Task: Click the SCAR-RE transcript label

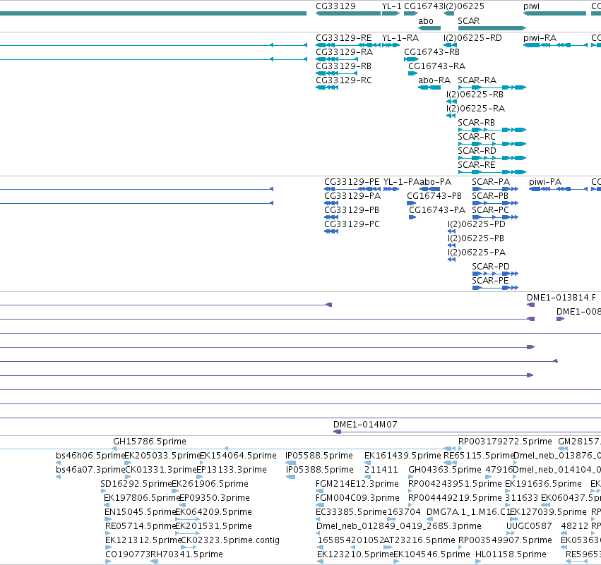Action: click(477, 165)
